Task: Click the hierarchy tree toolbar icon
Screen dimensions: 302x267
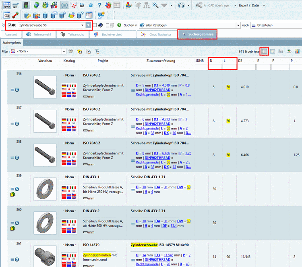Action: (x=147, y=5)
